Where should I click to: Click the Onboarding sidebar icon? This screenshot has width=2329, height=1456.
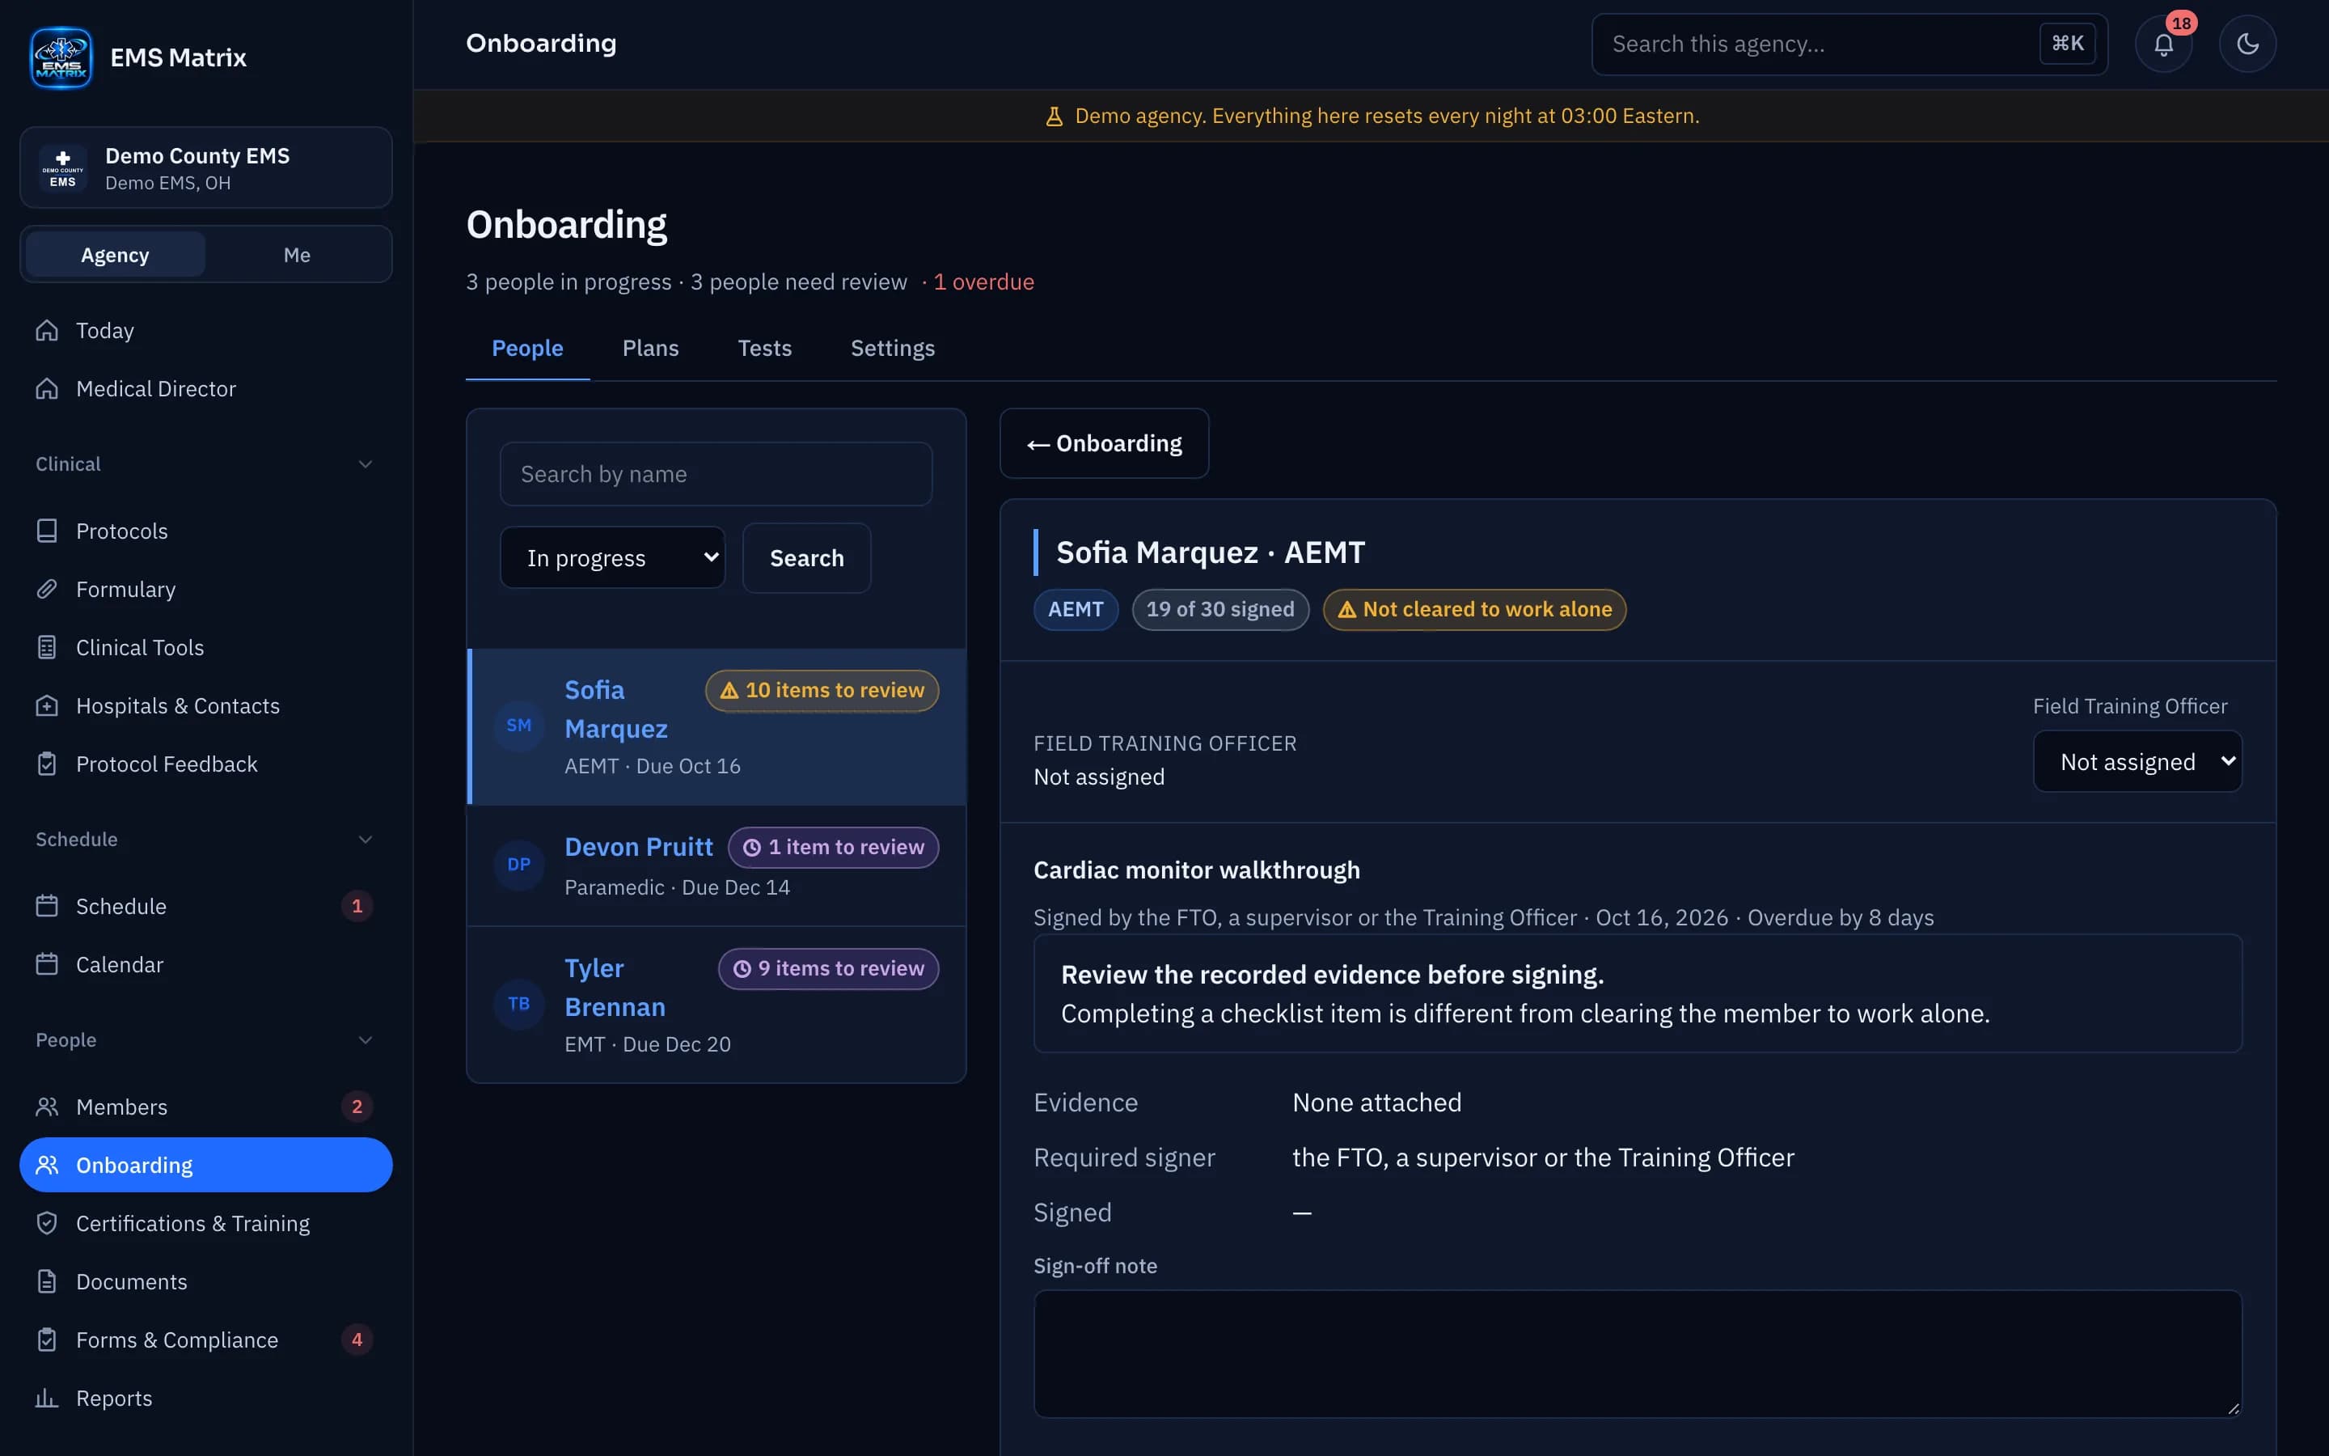click(46, 1165)
